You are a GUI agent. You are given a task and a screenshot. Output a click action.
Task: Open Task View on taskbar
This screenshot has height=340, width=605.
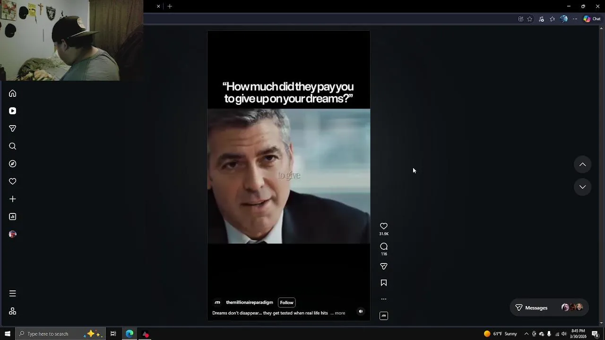pos(113,334)
